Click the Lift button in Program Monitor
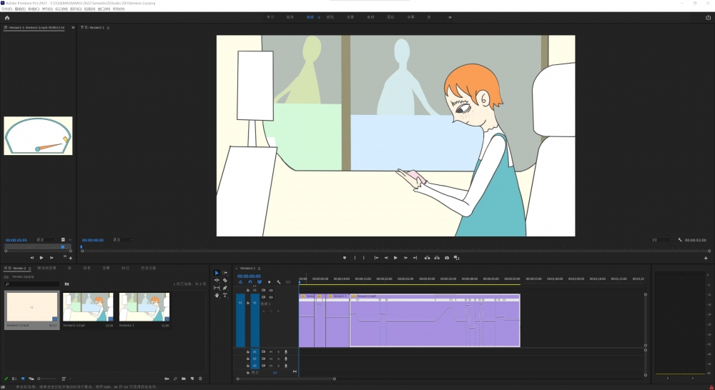 (428, 258)
